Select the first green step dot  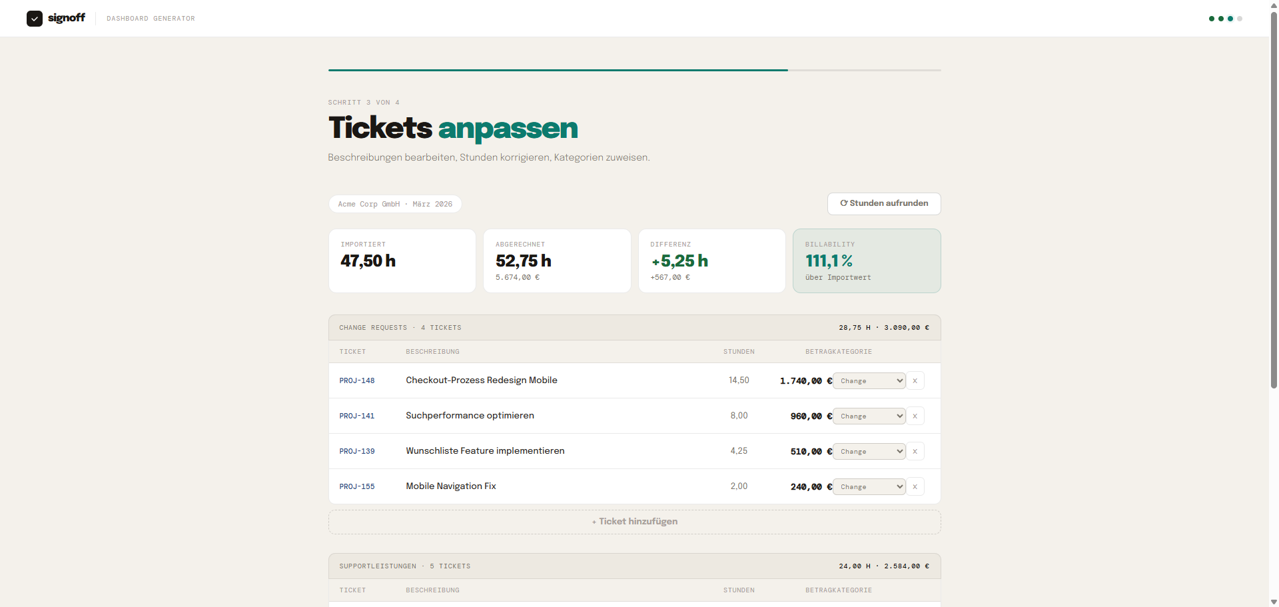tap(1211, 19)
